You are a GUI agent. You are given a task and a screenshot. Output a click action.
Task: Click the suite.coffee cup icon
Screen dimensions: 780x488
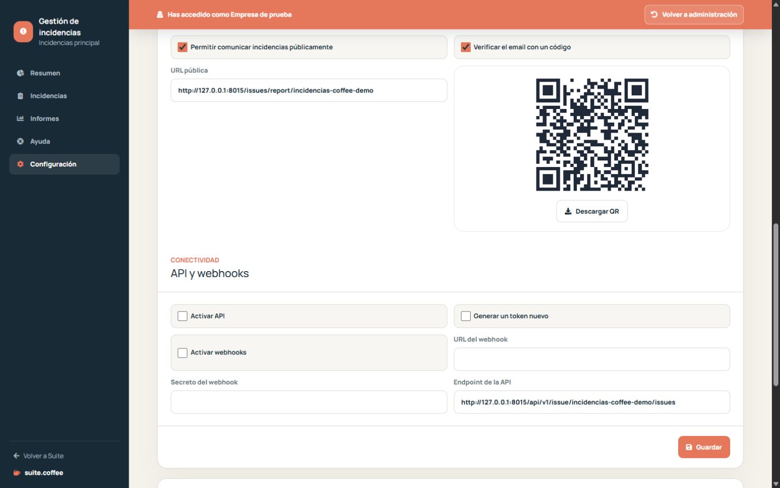click(17, 473)
